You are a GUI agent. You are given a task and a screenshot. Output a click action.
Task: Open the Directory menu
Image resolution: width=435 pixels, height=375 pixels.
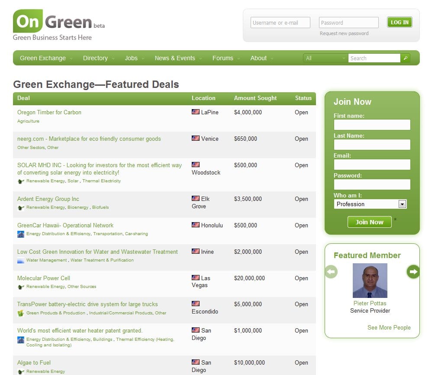(99, 58)
